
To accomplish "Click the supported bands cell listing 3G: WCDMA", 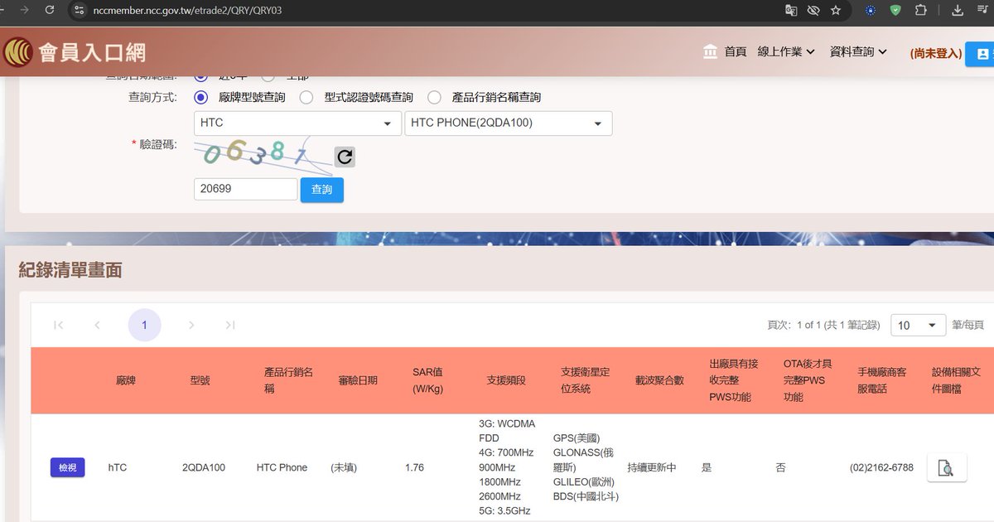I will (507, 467).
